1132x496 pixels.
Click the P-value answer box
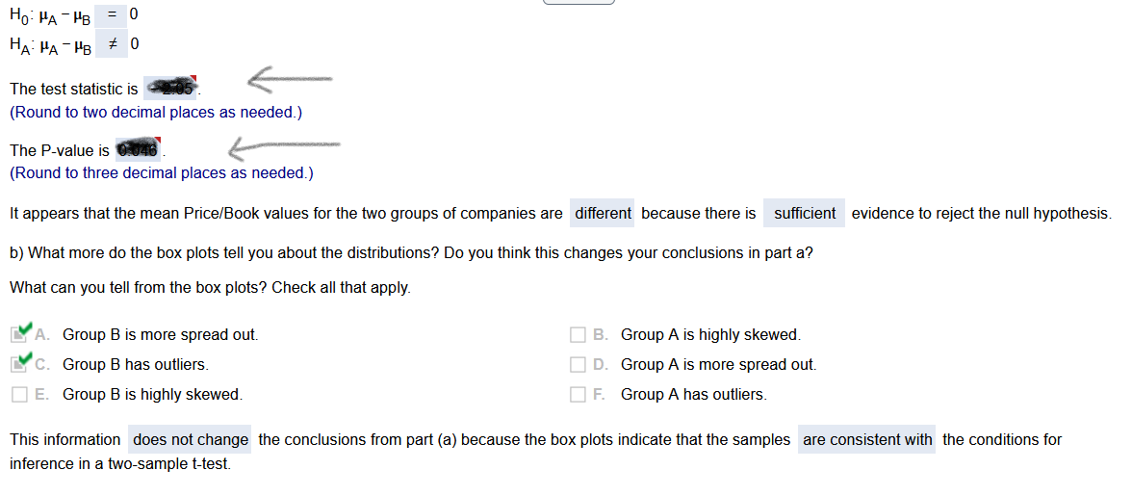coord(139,150)
